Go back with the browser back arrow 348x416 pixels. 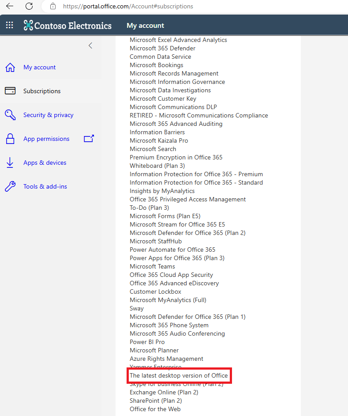(10, 6)
